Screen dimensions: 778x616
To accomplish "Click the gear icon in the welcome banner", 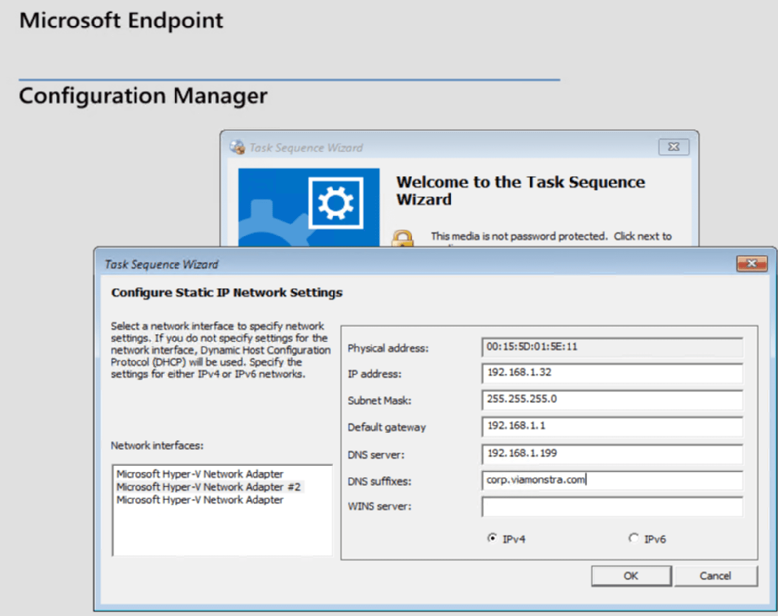I will [x=336, y=203].
